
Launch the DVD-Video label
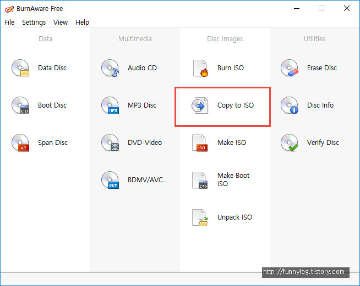145,142
